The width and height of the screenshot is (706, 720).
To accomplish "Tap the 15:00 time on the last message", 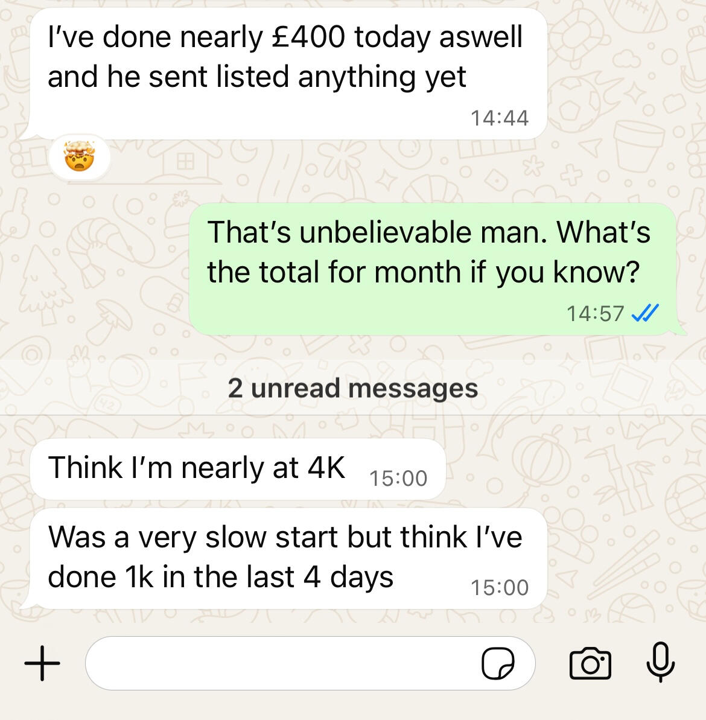I will pos(500,587).
